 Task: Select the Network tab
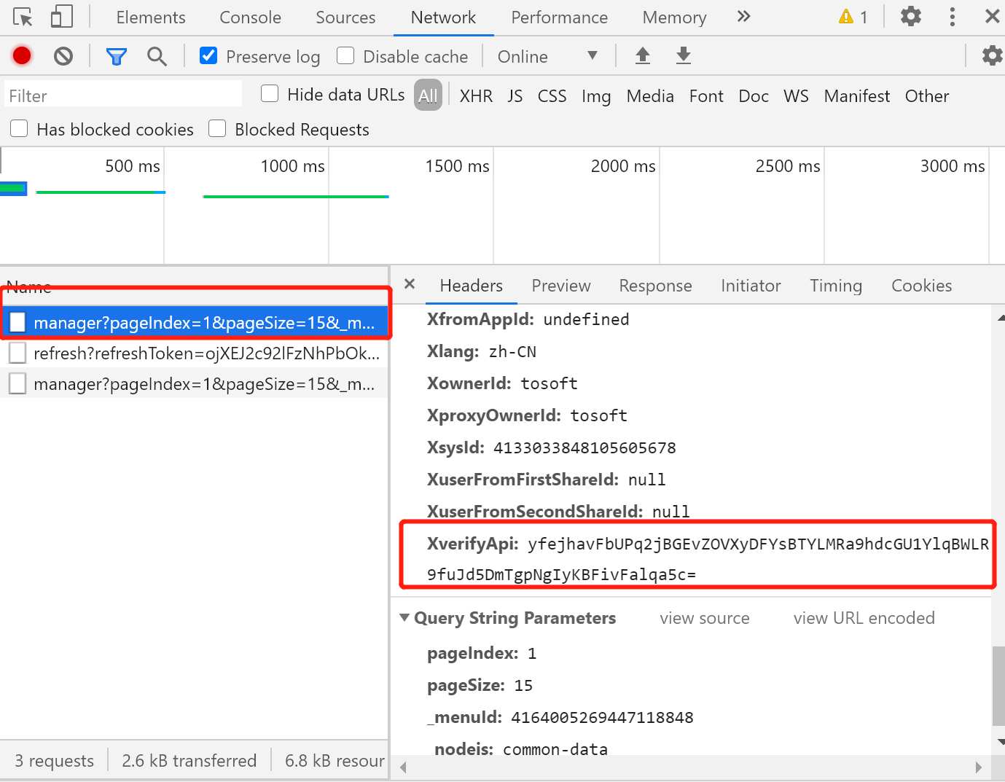pos(443,17)
